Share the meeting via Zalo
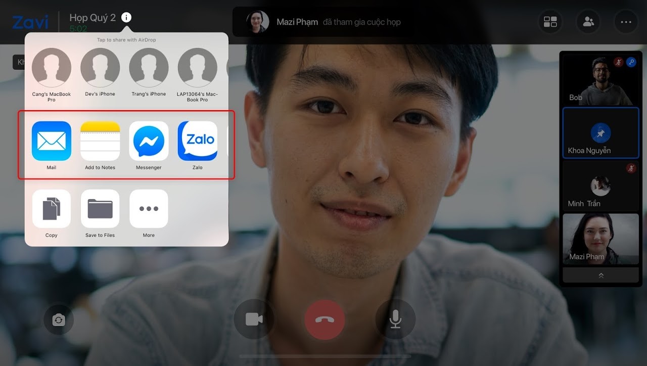 [x=197, y=141]
